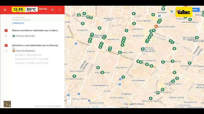Switch to satellite view thumbnail

point(7,104)
